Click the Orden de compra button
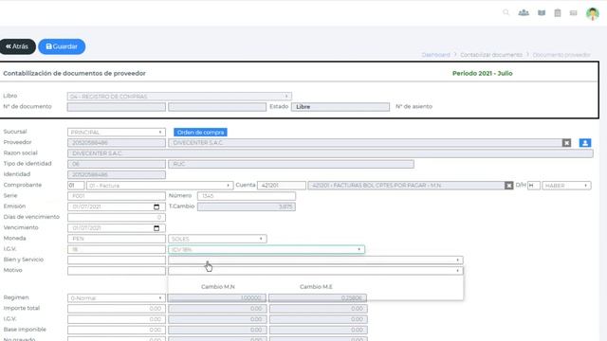607x341 pixels. click(200, 133)
